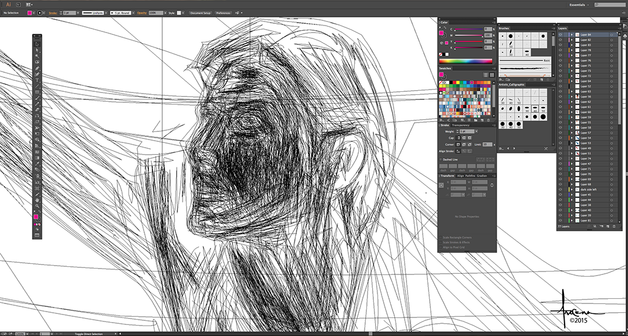Pick the Magic Wand tool
Image resolution: width=628 pixels, height=336 pixels.
37,56
